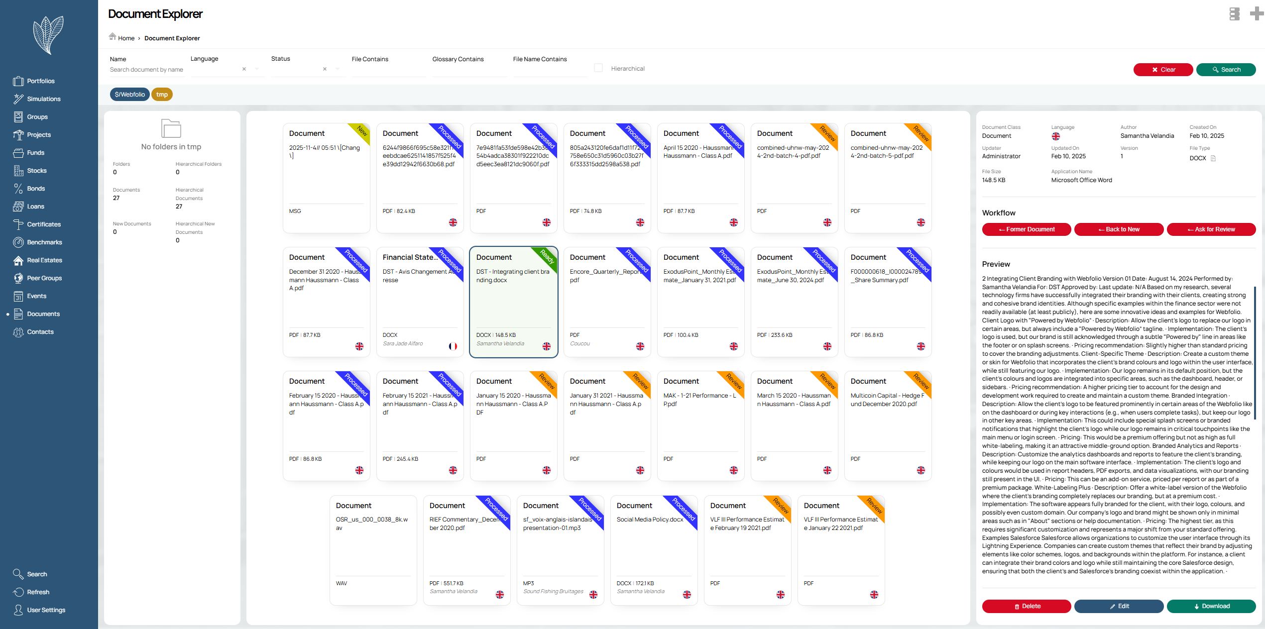Viewport: 1265px width, 629px height.
Task: Expand the Language dropdown arrow
Action: click(x=257, y=69)
